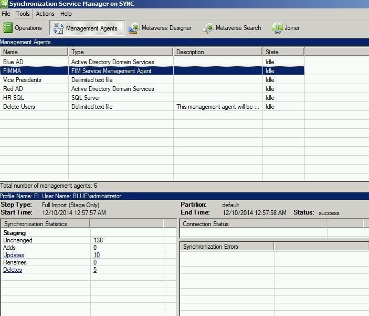This screenshot has width=369, height=316.
Task: Open the Tools menu
Action: [23, 14]
